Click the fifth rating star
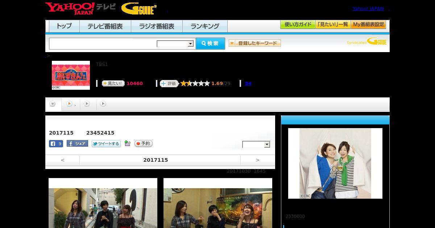The image size is (435, 228). (x=207, y=84)
